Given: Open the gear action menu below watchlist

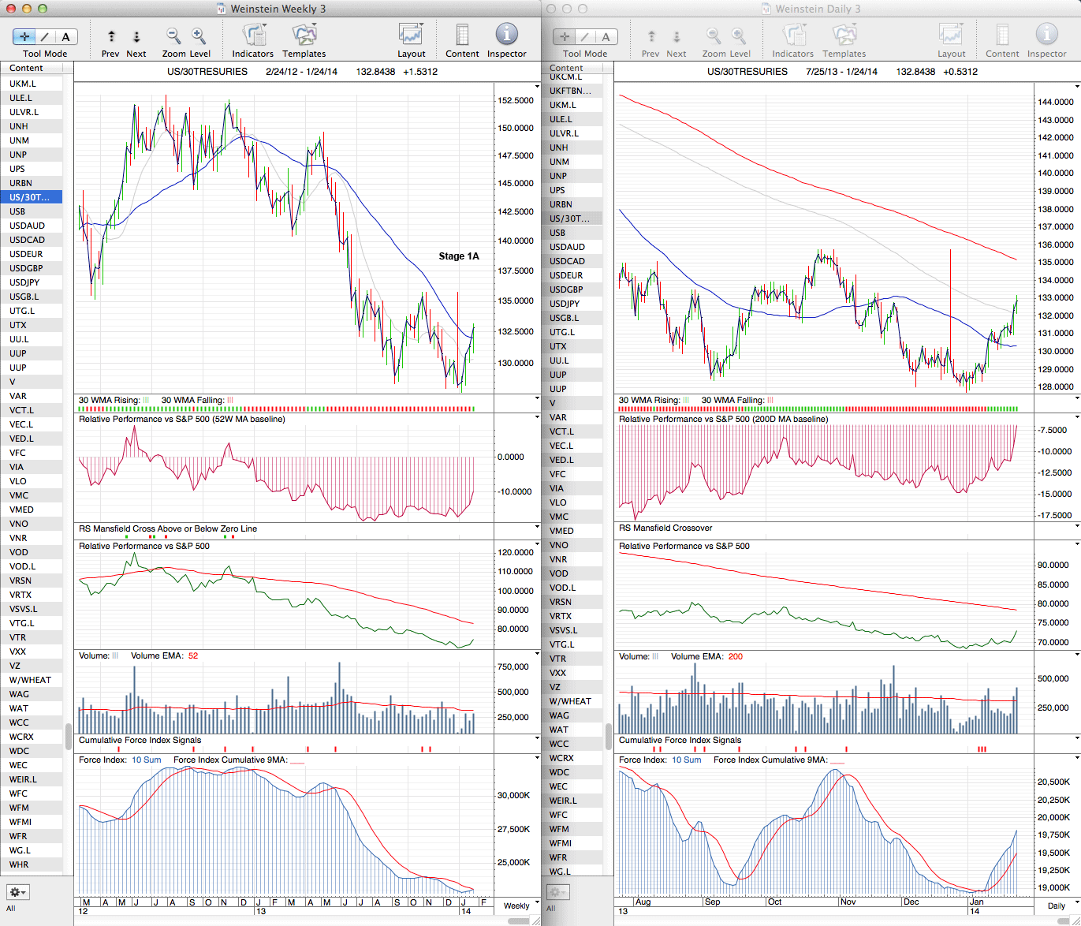Looking at the screenshot, I should [17, 892].
